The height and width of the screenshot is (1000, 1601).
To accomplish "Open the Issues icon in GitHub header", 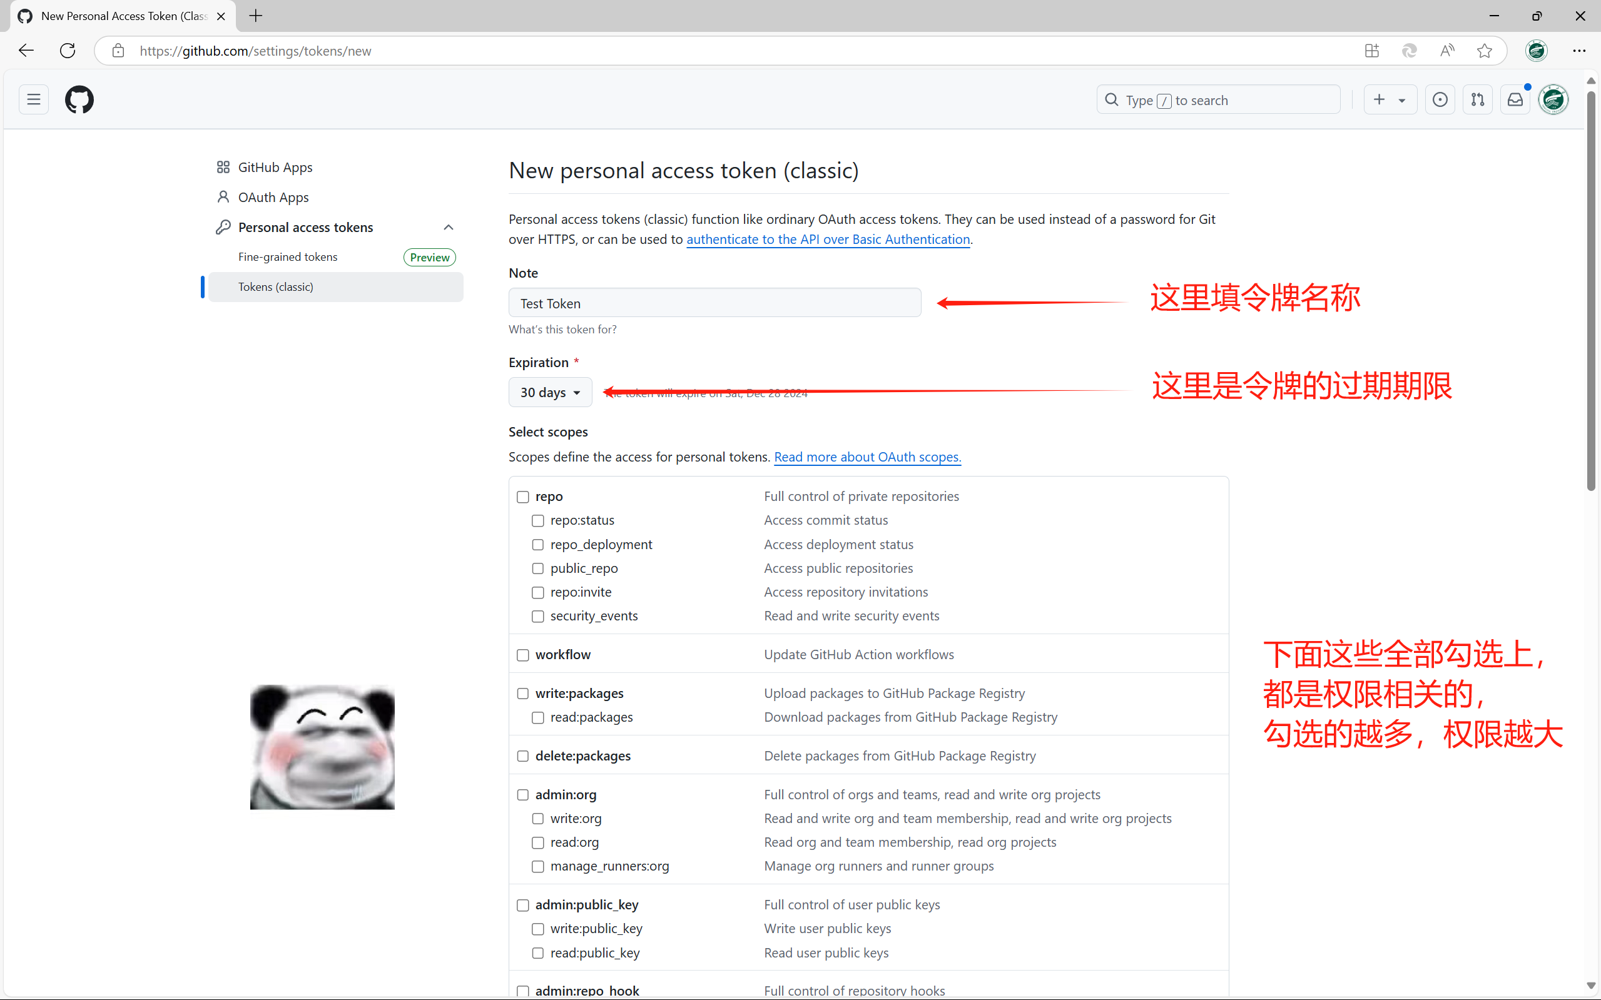I will 1440,100.
